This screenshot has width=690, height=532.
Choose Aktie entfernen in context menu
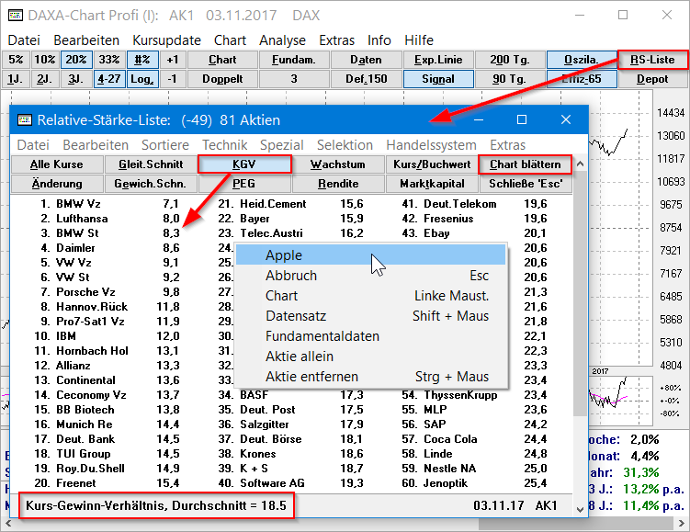click(x=311, y=377)
